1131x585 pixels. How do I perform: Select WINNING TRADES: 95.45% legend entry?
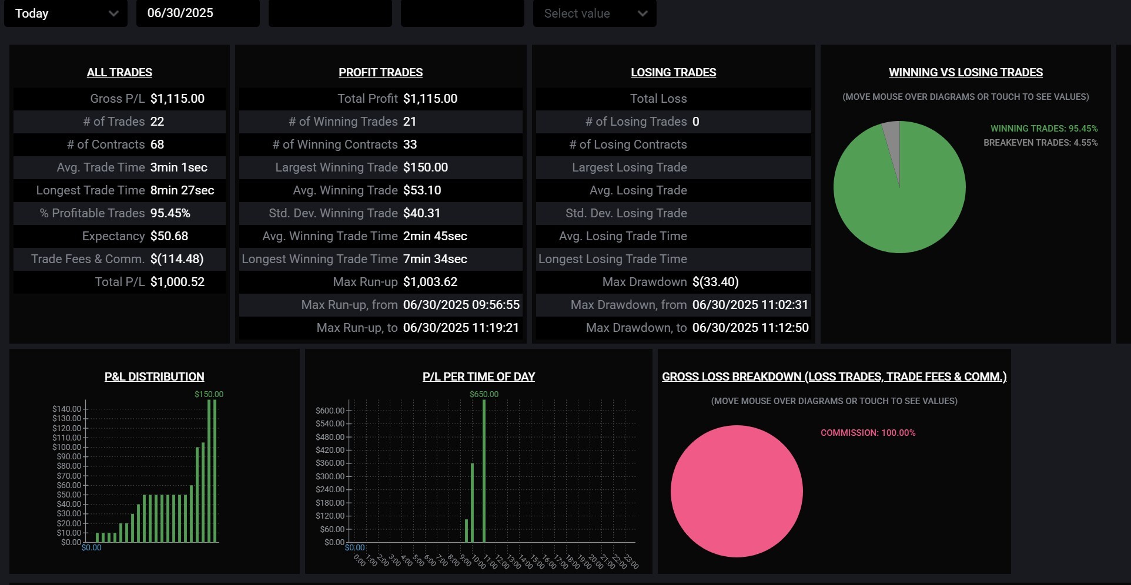tap(1043, 129)
